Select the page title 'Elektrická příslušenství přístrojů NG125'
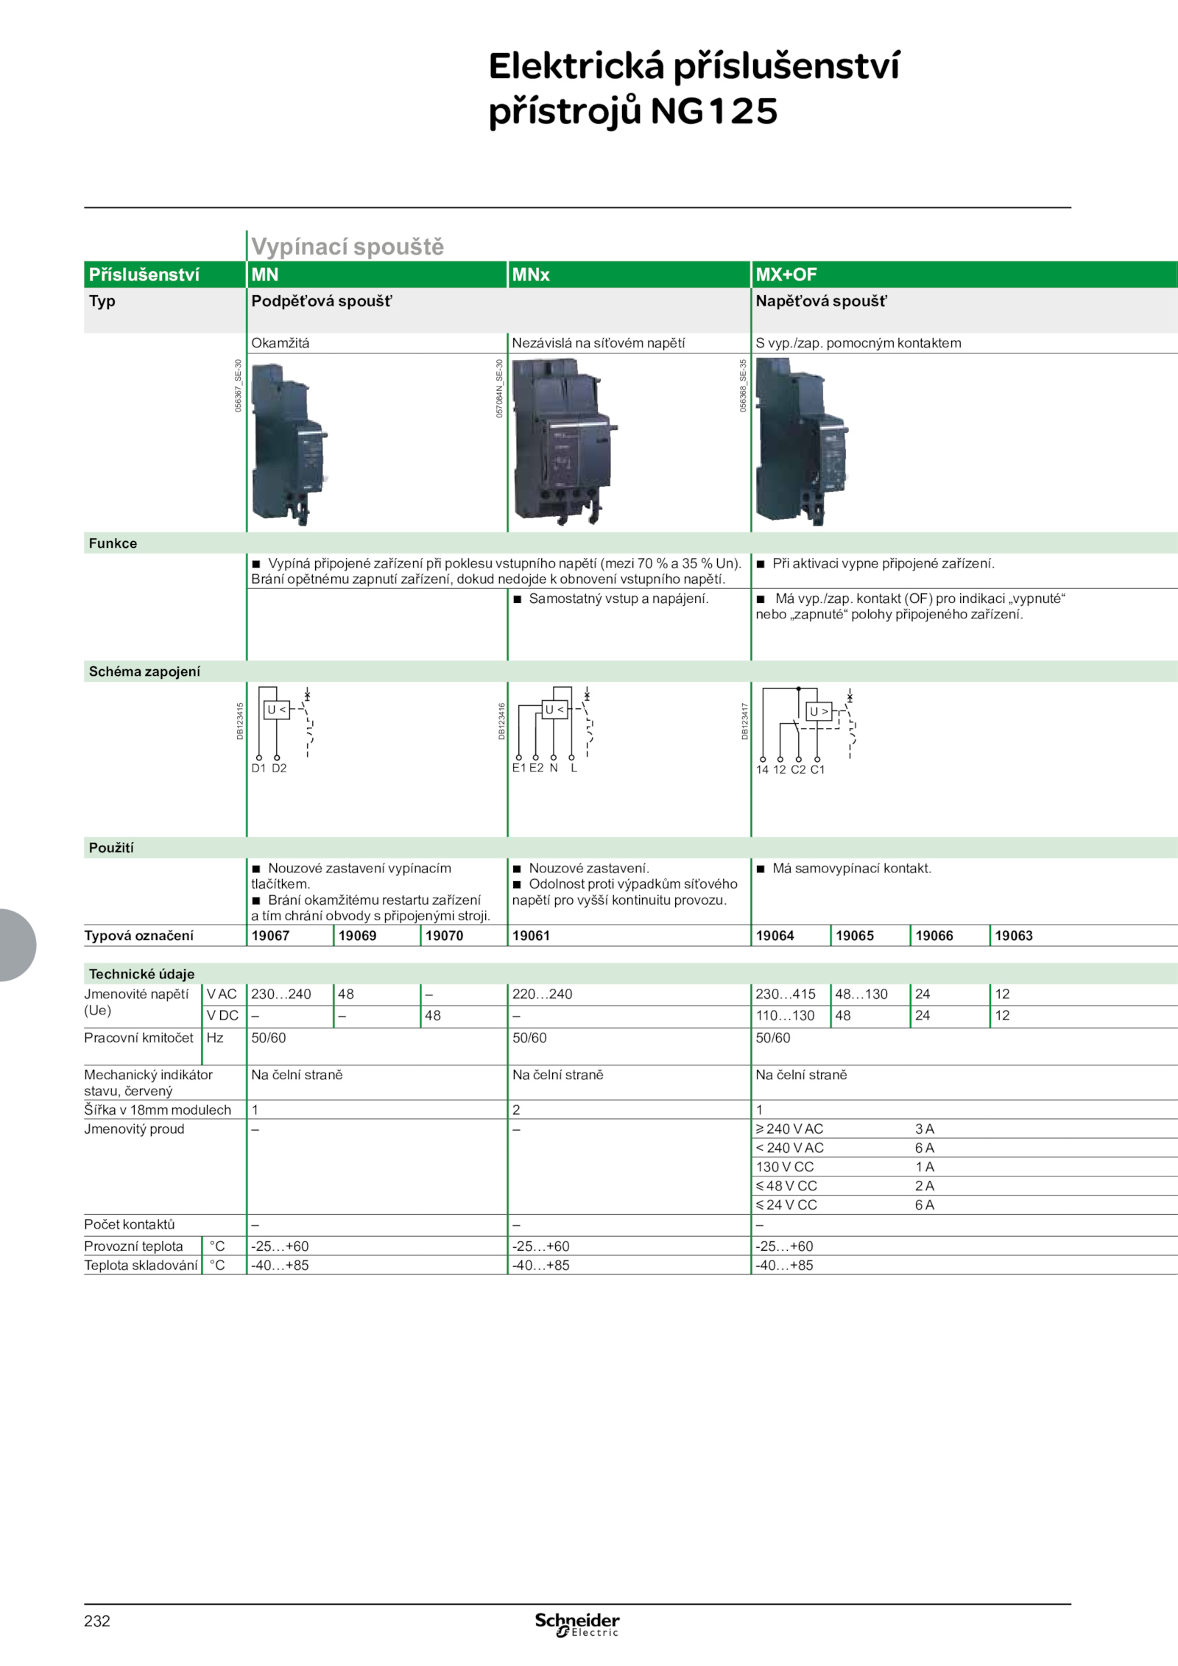The image size is (1178, 1666). tap(694, 89)
